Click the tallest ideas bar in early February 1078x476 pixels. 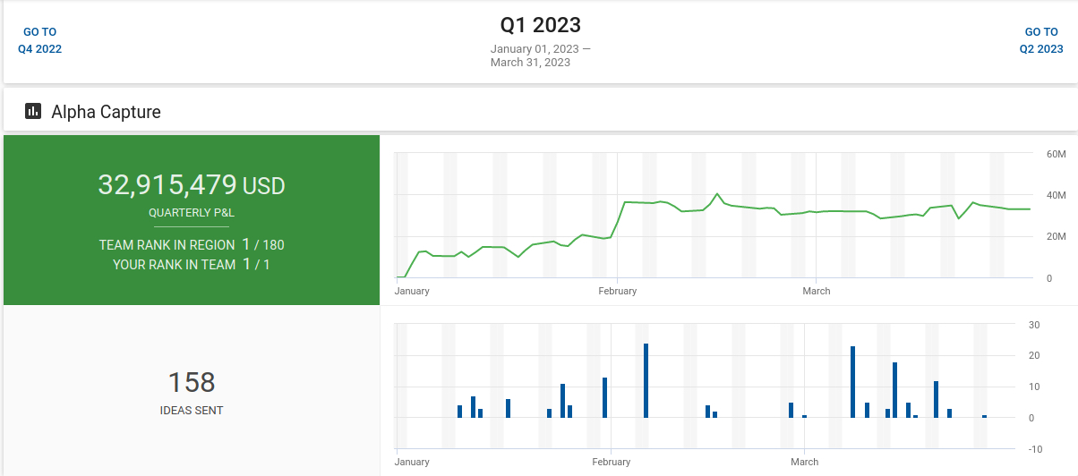646,380
